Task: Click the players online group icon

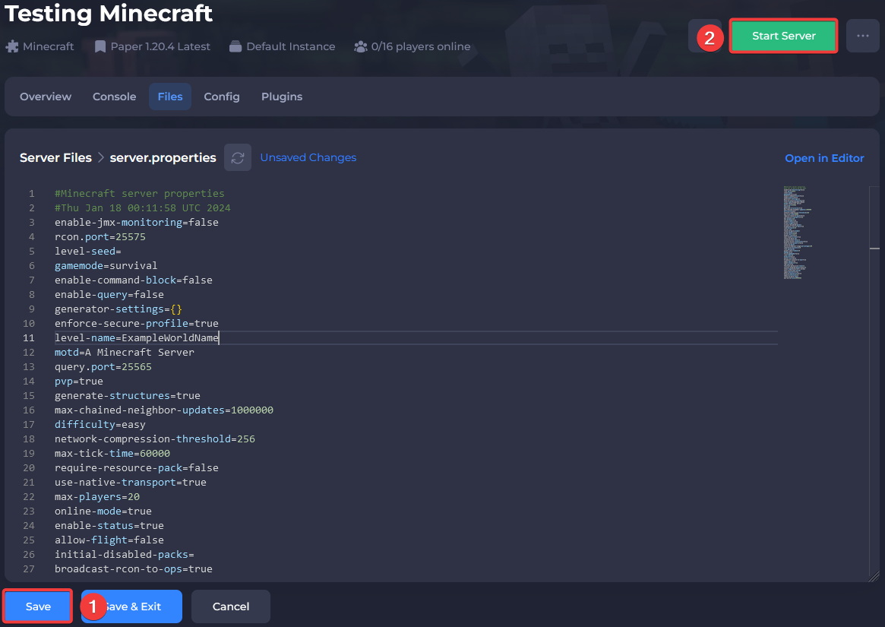Action: (x=361, y=46)
